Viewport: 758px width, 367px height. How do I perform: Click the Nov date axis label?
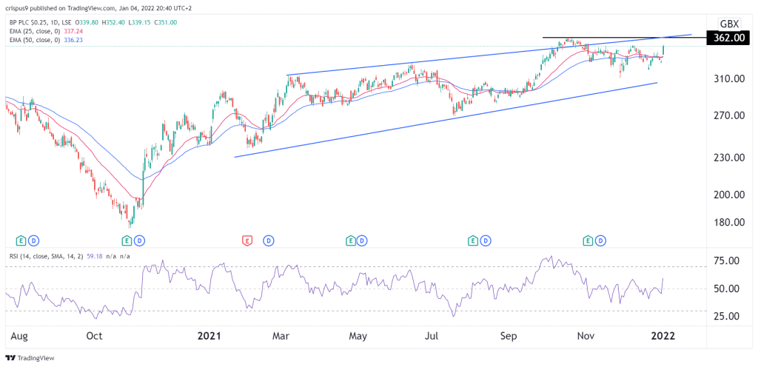coord(586,336)
